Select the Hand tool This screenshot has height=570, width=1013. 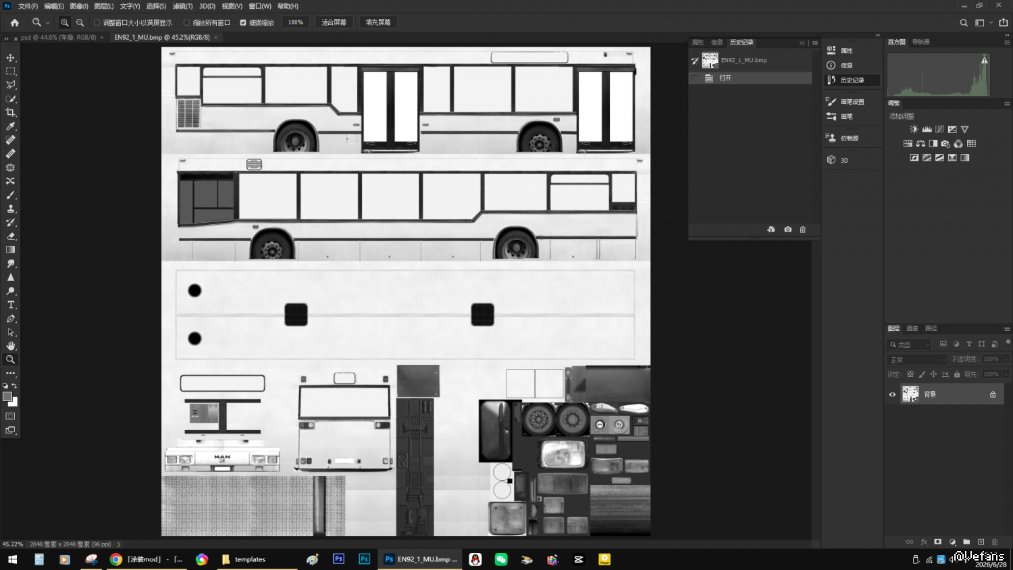pyautogui.click(x=11, y=346)
